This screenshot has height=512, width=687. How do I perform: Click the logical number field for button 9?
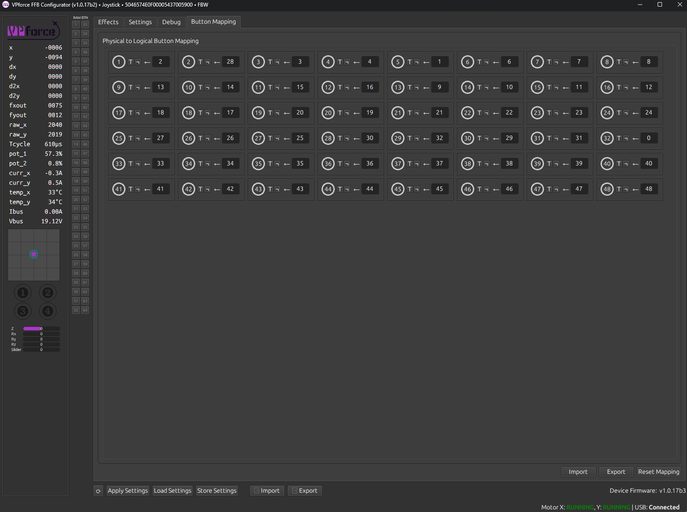161,87
